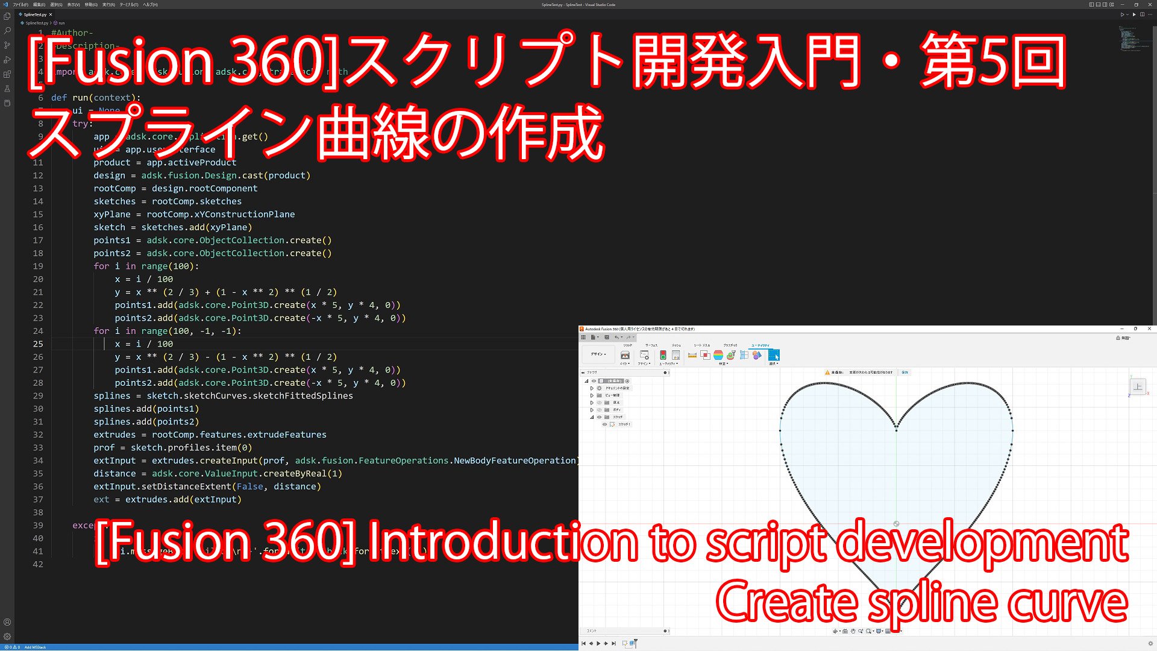Jump to the end of the Fusion timeline

click(614, 643)
